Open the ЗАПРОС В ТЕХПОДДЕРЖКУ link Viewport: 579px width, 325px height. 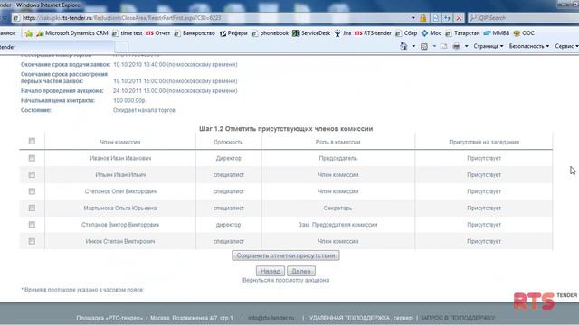457,318
